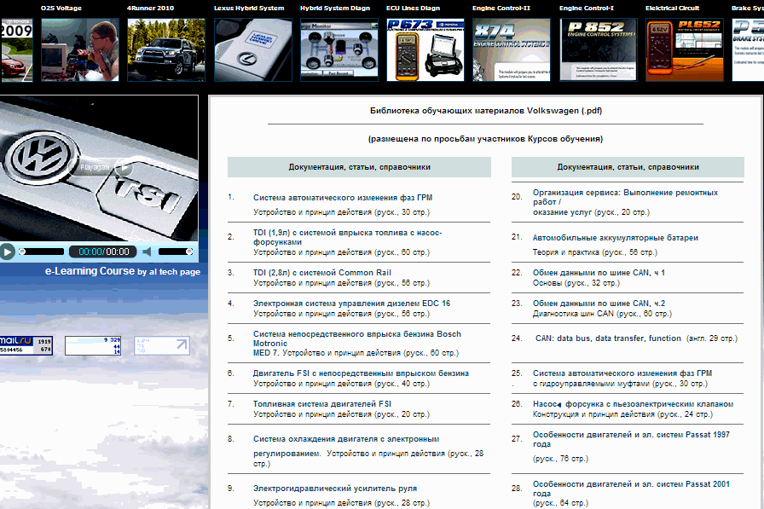Click the video time display 00:00/00:00
This screenshot has width=764, height=509.
(x=104, y=252)
